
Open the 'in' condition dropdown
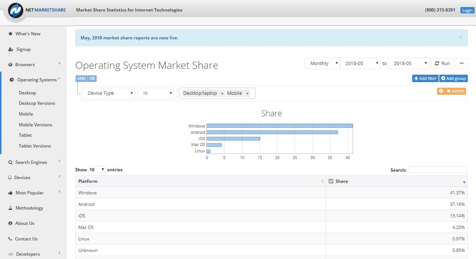coord(156,93)
